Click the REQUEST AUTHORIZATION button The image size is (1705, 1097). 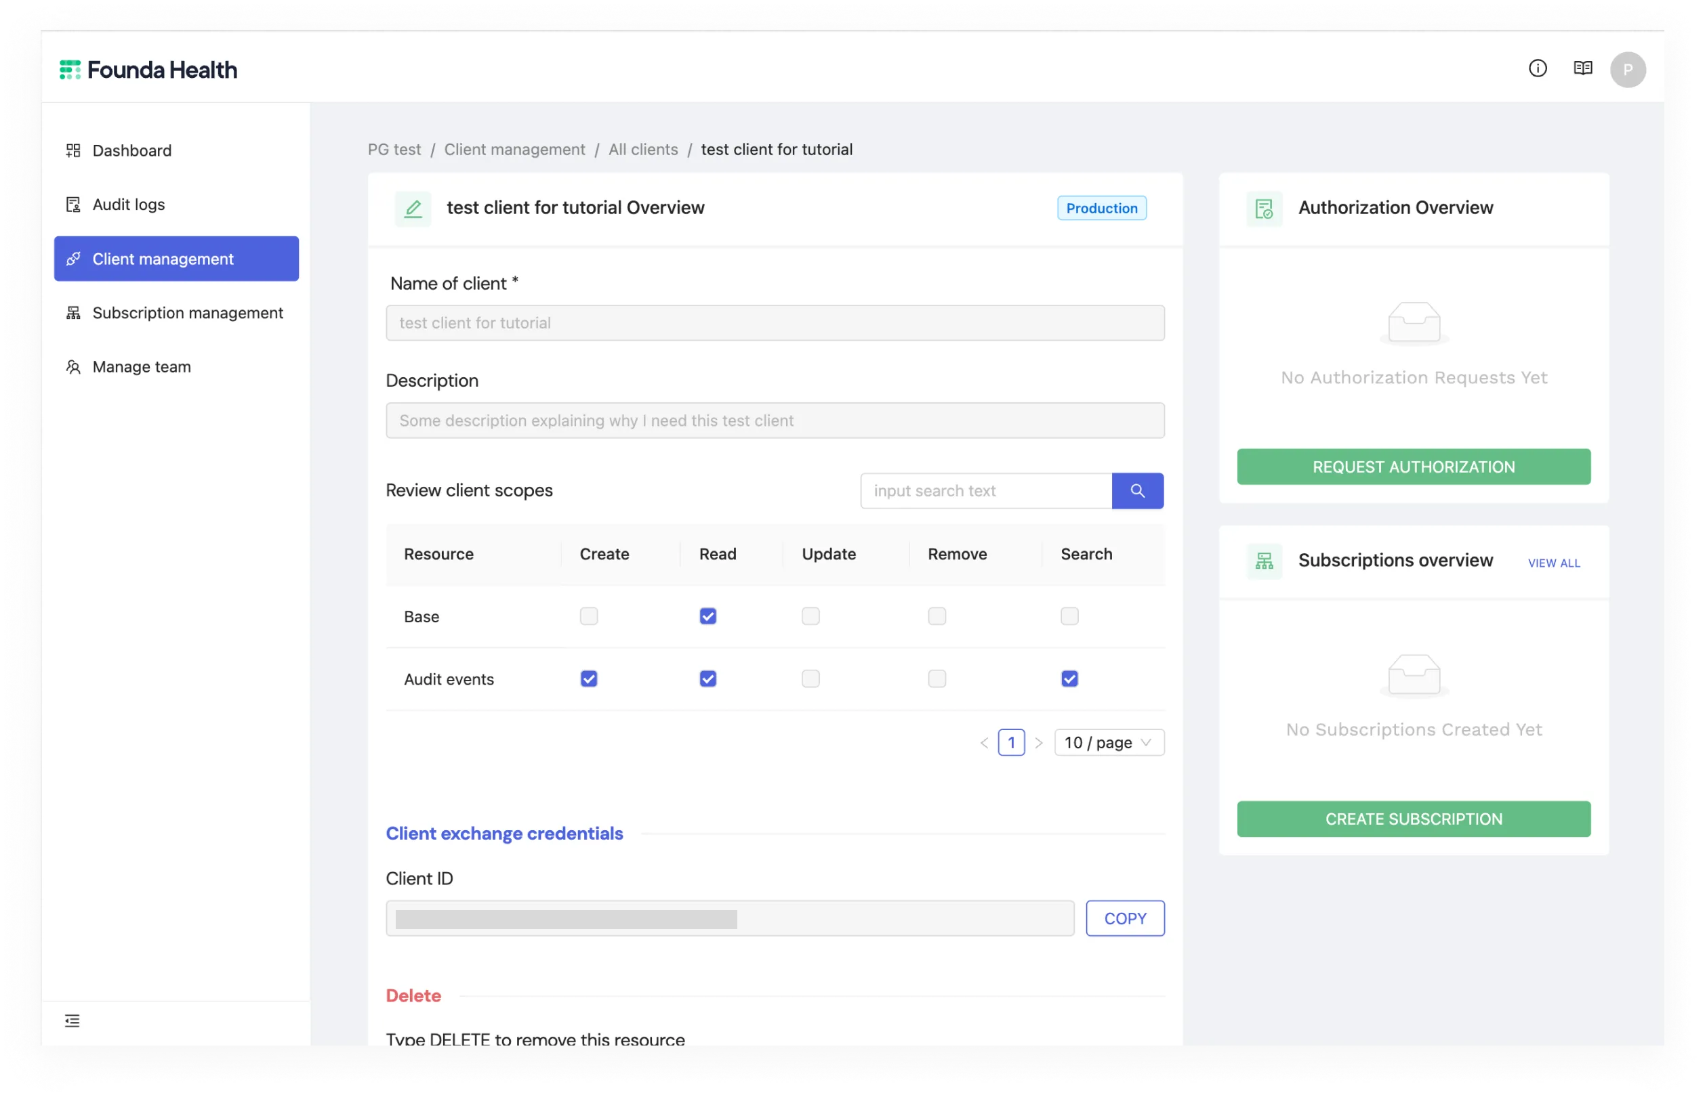pyautogui.click(x=1414, y=467)
